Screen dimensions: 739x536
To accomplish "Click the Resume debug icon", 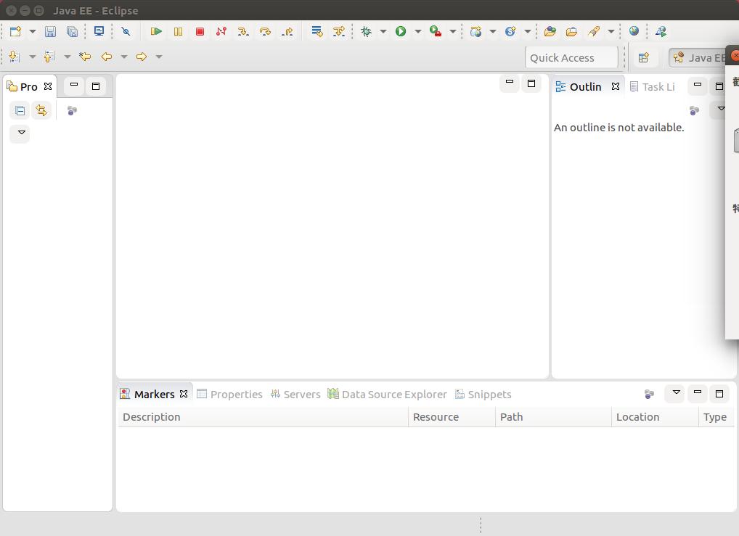I will (x=156, y=31).
